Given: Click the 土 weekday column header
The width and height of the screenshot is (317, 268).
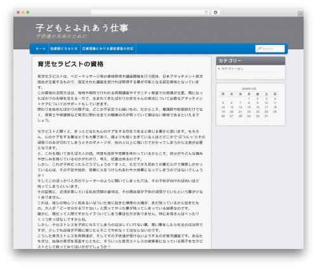Looking at the screenshot, I should click(266, 94).
